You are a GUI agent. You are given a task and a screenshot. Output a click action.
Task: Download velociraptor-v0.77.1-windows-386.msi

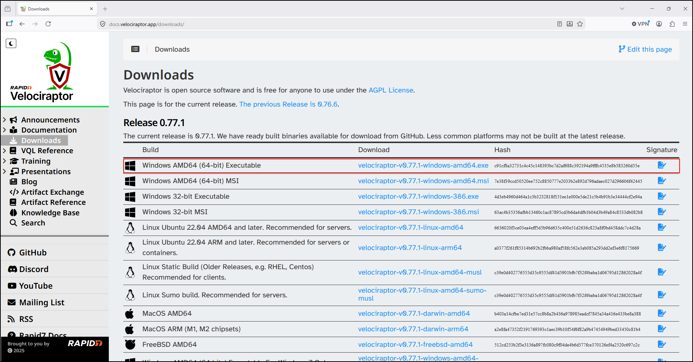419,212
